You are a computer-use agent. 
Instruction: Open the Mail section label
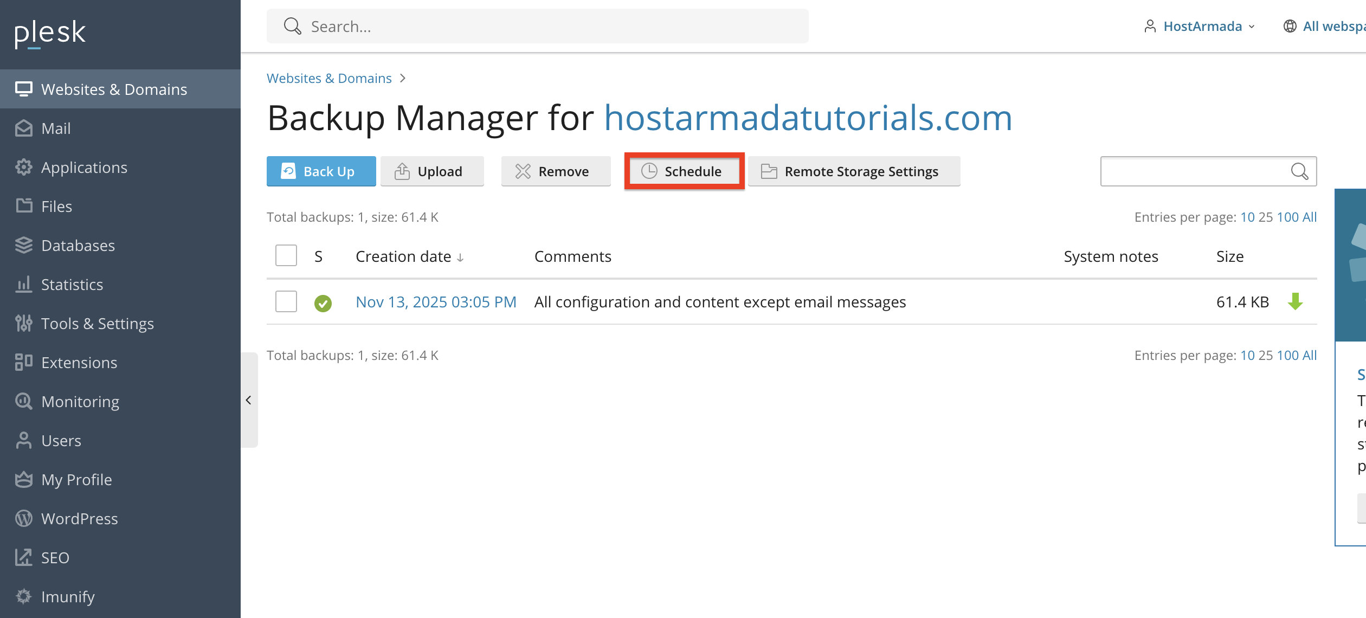click(x=56, y=128)
